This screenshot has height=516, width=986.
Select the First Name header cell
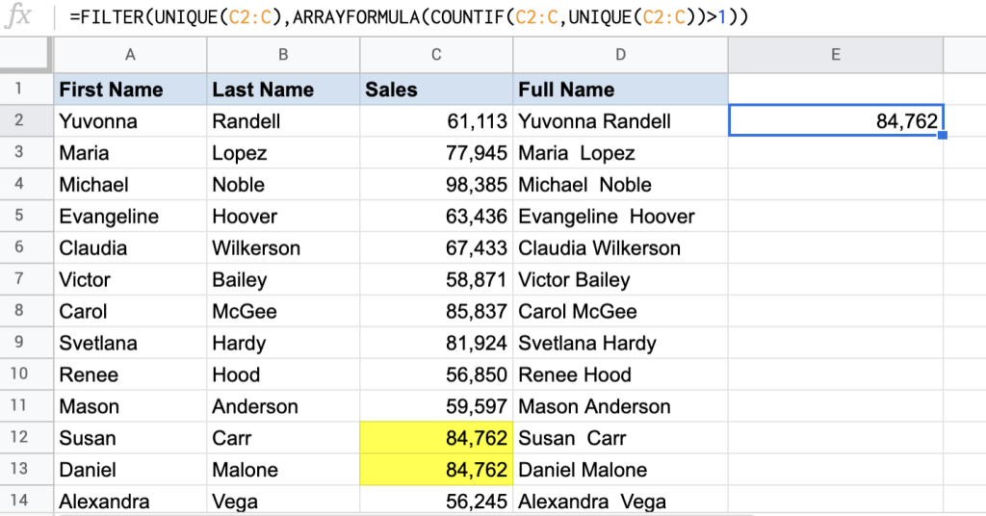point(130,90)
